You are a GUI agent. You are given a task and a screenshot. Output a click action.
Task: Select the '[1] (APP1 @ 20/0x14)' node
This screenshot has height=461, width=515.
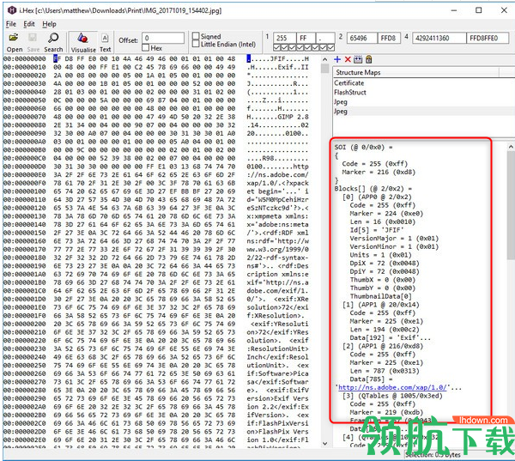[380, 305]
